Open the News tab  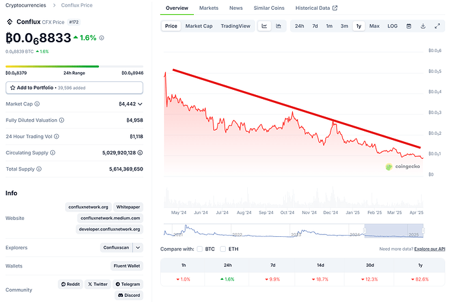pyautogui.click(x=236, y=8)
